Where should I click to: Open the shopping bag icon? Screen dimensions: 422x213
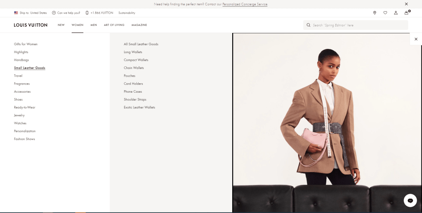(406, 13)
